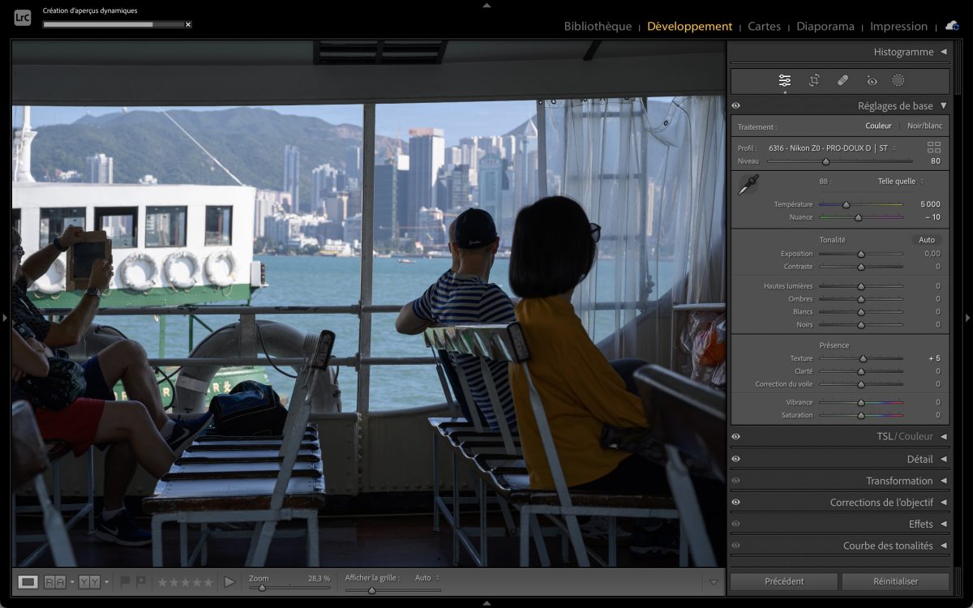Open the Masking tool
The image size is (973, 608).
pos(898,80)
